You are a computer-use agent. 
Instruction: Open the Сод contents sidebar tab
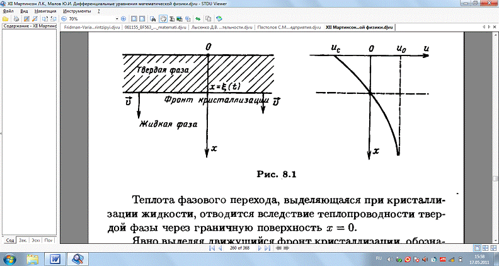click(10, 240)
